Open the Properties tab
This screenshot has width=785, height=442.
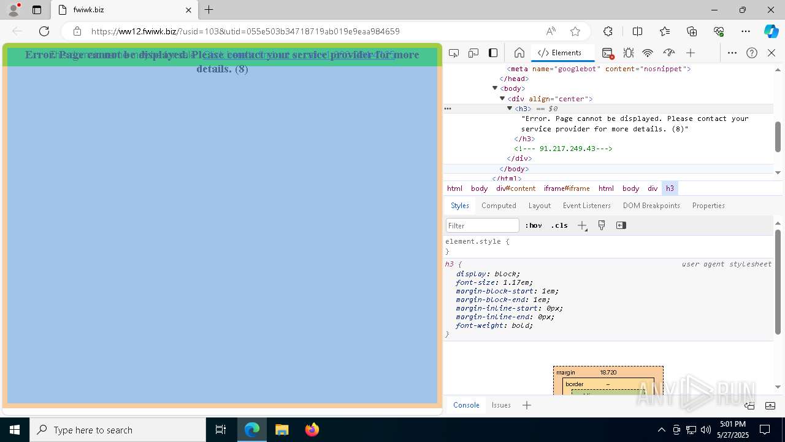point(708,206)
